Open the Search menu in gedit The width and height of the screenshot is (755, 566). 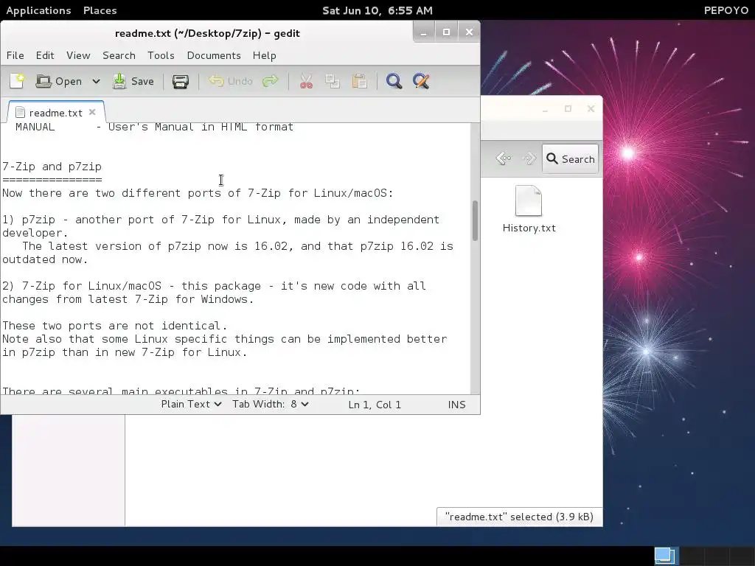click(x=119, y=55)
